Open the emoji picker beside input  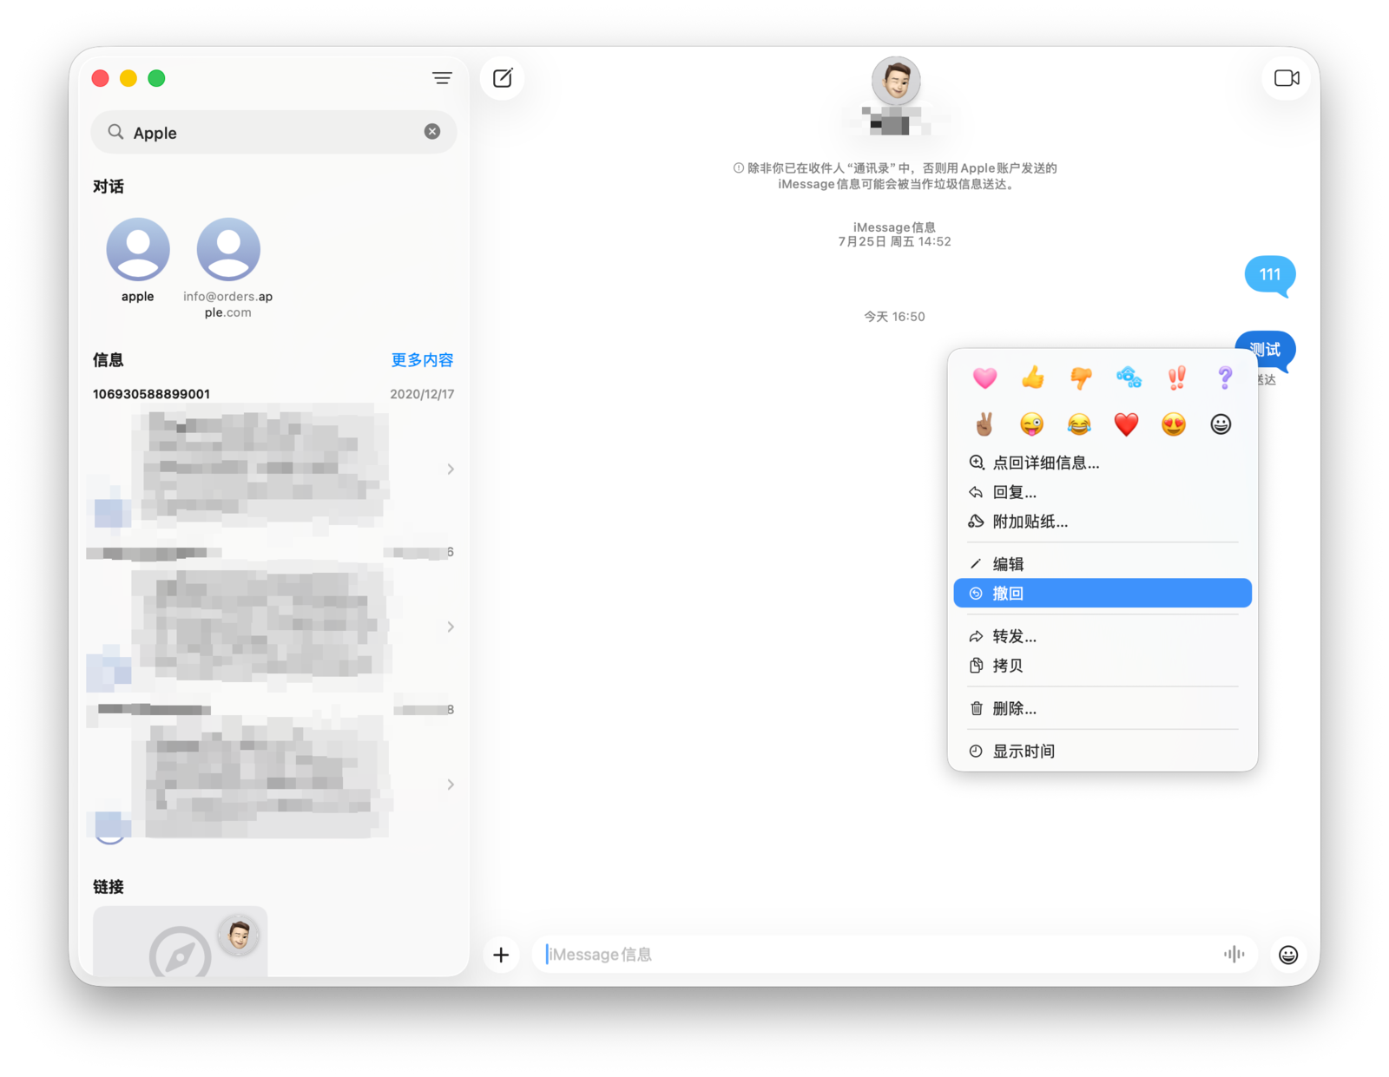pos(1288,955)
